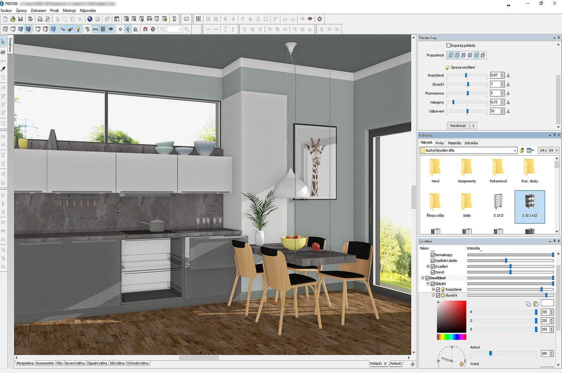Image resolution: width=562 pixels, height=373 pixels.
Task: Uncheck the Normalmapy checkbox
Action: coord(433,255)
